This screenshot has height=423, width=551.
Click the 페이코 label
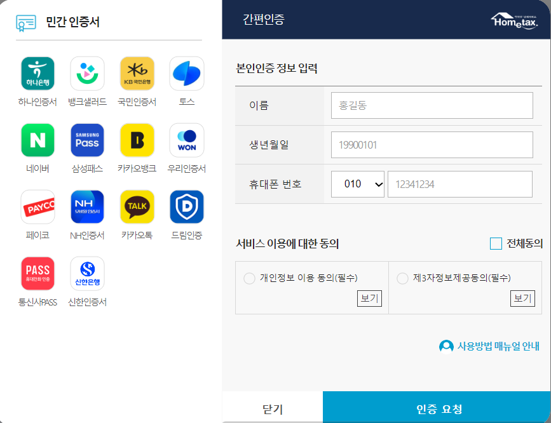[37, 235]
